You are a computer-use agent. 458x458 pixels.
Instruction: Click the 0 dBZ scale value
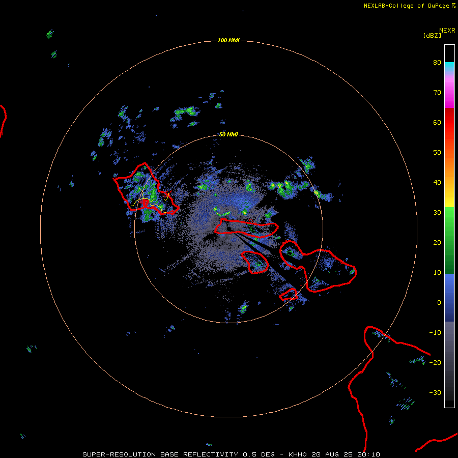coord(439,303)
